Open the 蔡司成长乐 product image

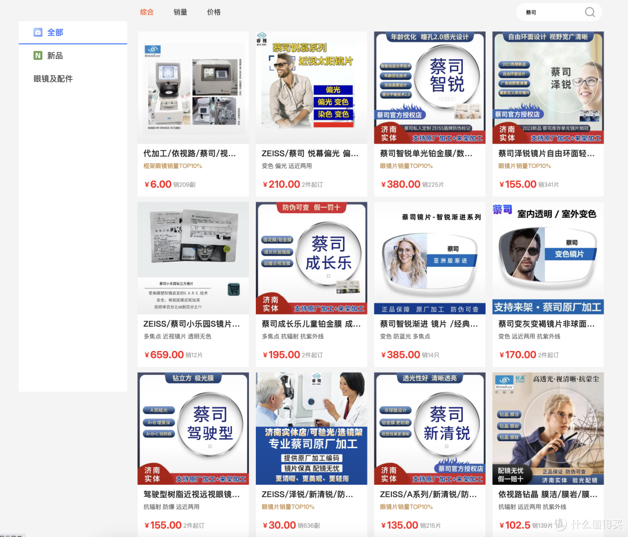(312, 258)
